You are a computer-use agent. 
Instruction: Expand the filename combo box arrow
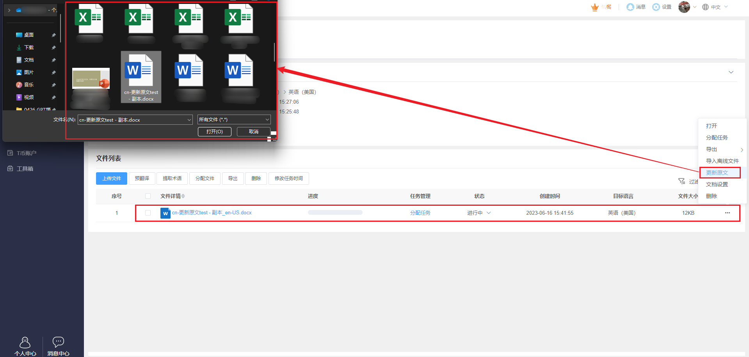click(189, 120)
